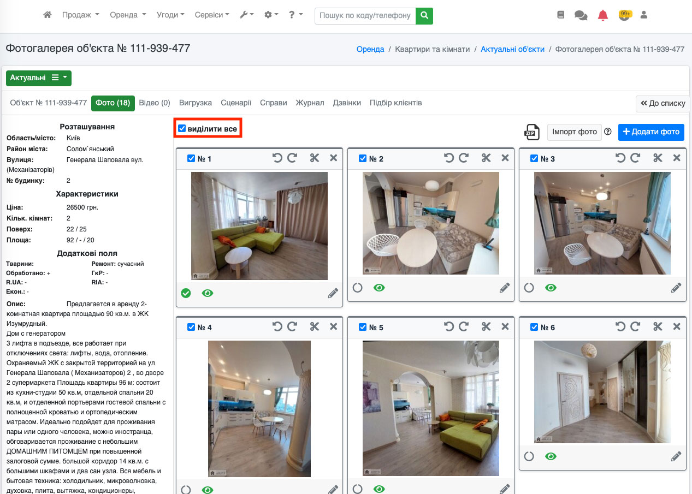This screenshot has width=692, height=494.
Task: Set photo № 6 as main photo
Action: [529, 456]
